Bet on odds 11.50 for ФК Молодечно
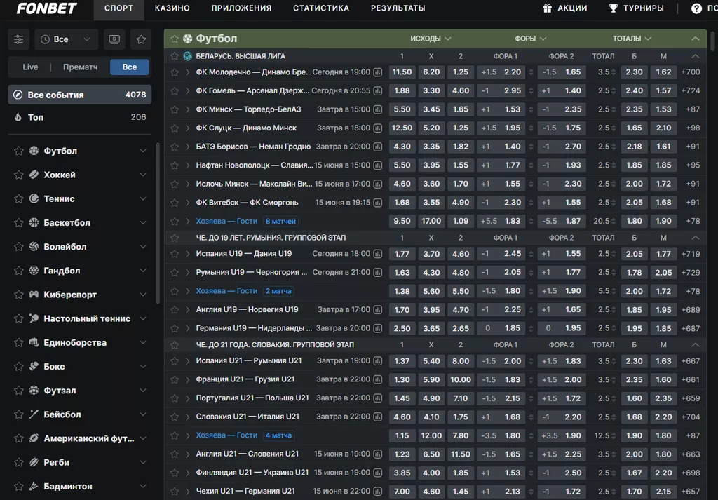The height and width of the screenshot is (500, 718). (x=402, y=72)
